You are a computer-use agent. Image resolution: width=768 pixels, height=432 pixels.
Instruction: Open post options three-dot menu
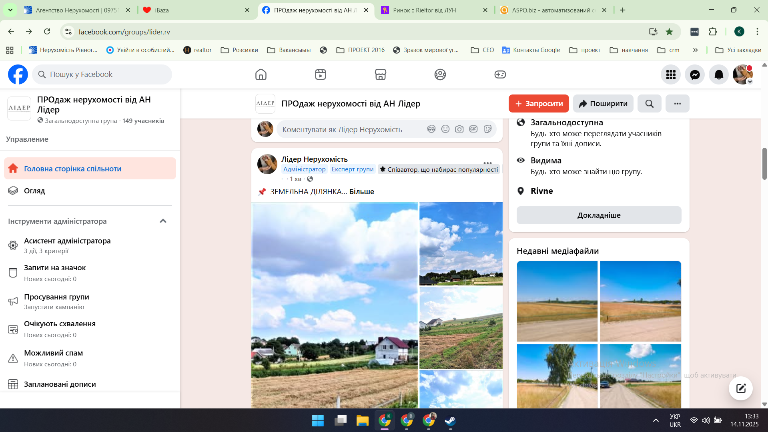487,163
